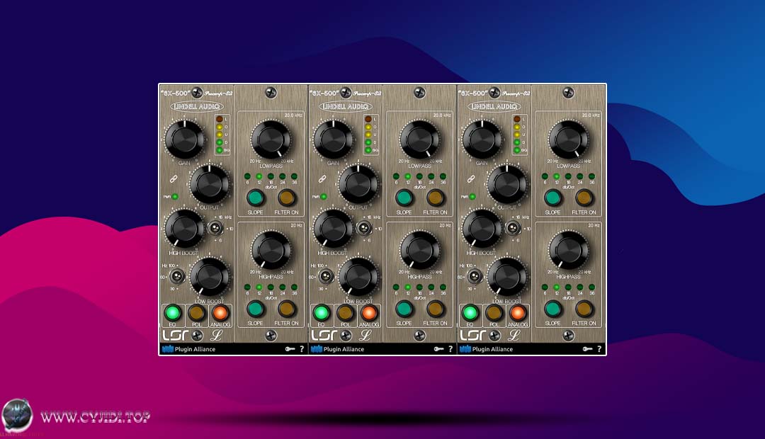The image size is (765, 439).
Task: Toggle the orange ANALOG button in middle plugin
Action: pyautogui.click(x=369, y=312)
